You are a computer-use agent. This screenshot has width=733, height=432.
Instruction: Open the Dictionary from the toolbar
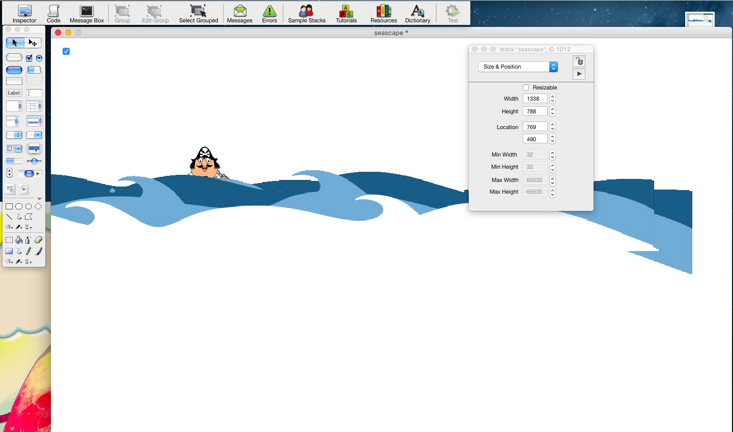417,14
